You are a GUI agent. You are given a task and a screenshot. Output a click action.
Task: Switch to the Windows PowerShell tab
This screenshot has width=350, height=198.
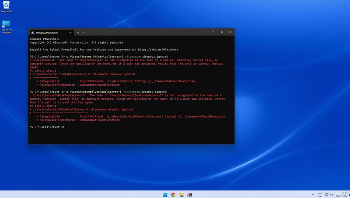52,32
